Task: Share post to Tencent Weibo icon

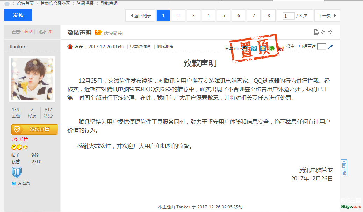Action: tap(254, 48)
